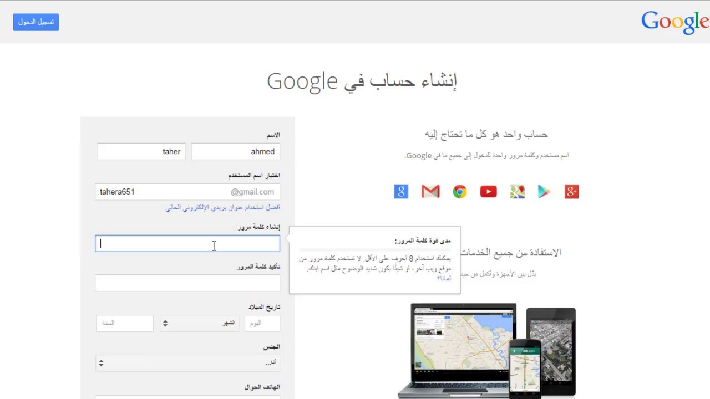Click the tooltip title مدى قوة كلمة المرور
710x399 pixels.
coord(423,241)
